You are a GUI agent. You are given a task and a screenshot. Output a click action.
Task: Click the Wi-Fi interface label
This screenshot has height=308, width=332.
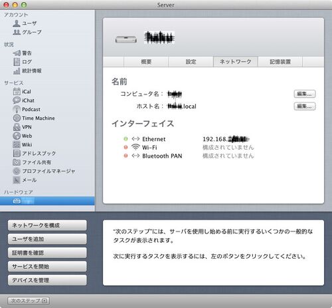pos(149,148)
